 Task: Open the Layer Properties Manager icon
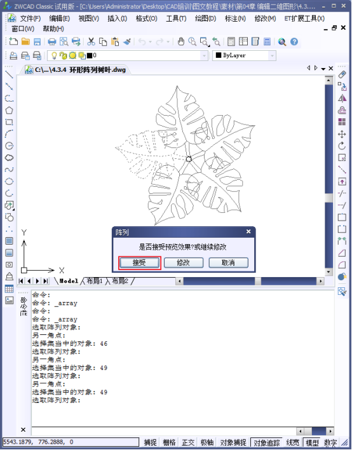click(13, 55)
